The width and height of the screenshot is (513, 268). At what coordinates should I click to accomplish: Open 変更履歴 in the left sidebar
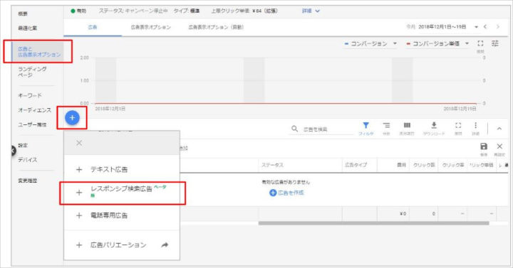(28, 181)
